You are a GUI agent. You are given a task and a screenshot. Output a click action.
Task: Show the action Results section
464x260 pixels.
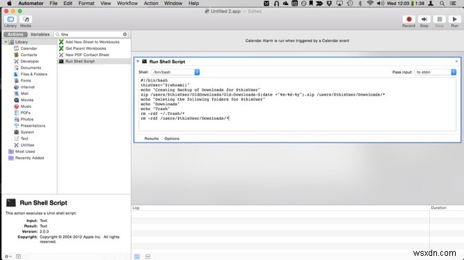tap(152, 138)
